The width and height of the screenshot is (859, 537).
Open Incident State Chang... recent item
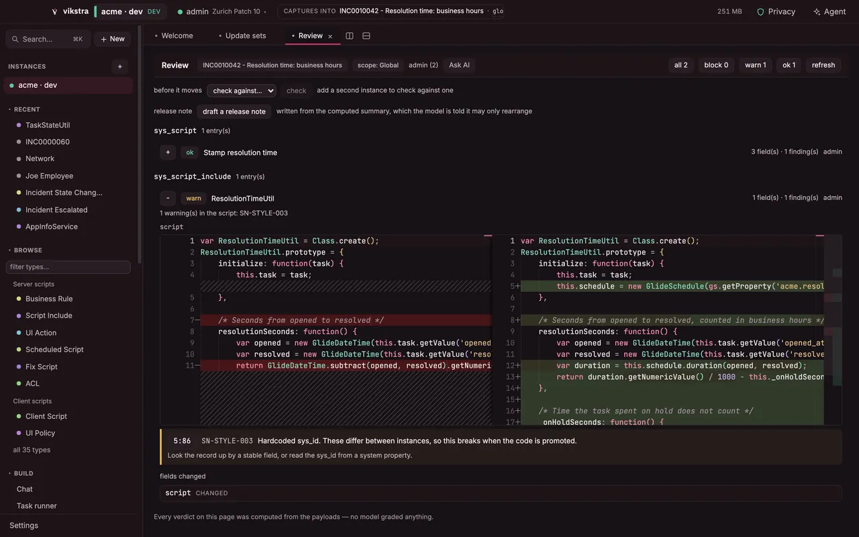click(64, 193)
